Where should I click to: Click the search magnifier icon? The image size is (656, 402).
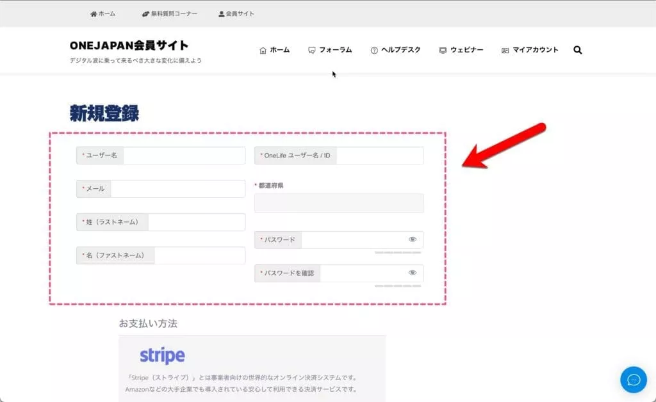coord(577,50)
